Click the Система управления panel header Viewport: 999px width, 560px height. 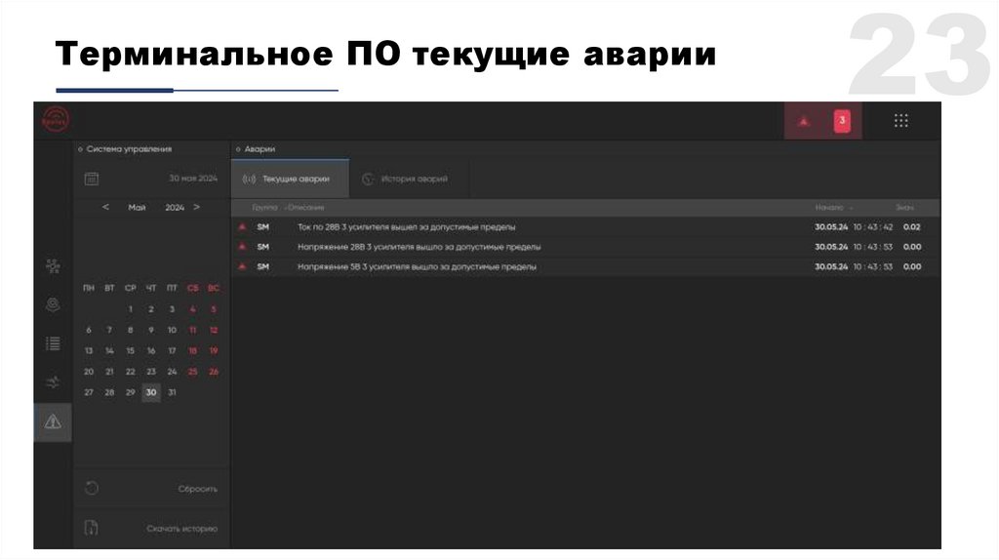click(129, 149)
